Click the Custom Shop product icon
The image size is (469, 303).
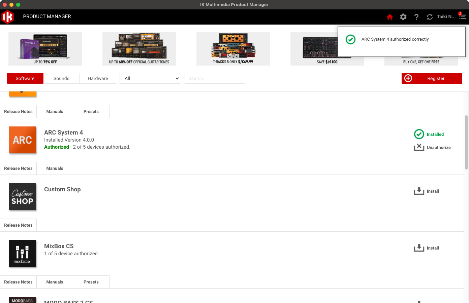pos(22,197)
